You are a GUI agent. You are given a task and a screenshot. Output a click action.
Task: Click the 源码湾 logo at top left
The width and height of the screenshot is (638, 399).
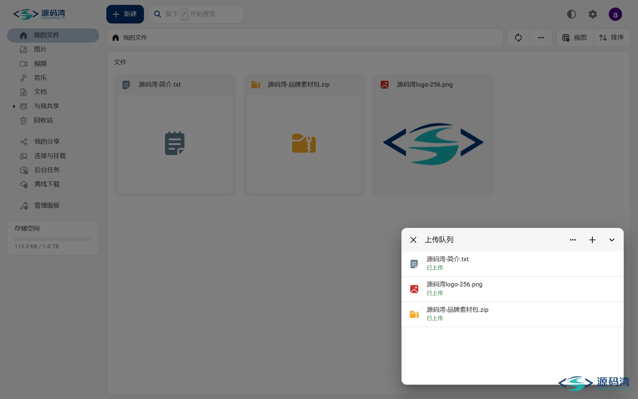(39, 14)
